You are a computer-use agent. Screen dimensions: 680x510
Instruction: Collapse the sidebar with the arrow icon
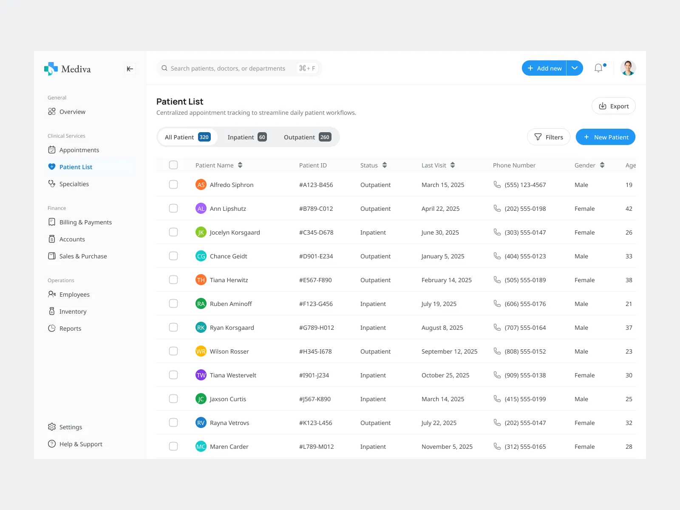pyautogui.click(x=130, y=69)
